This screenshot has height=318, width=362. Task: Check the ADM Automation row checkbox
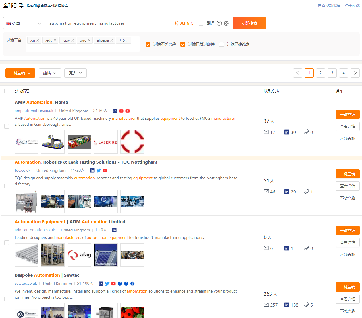pos(7,243)
